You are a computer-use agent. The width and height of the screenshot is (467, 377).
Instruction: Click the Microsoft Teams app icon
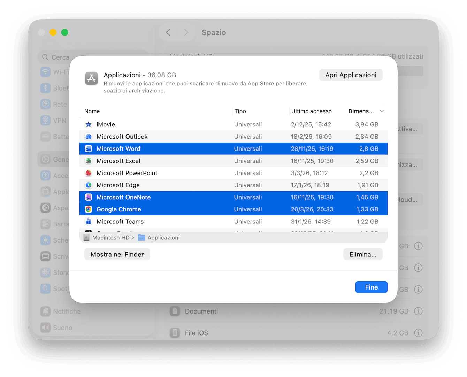[89, 222]
